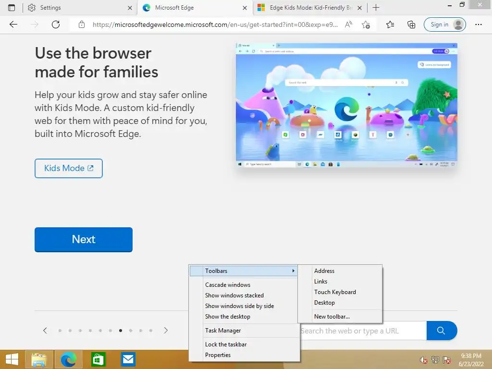
Task: Open Task Manager from context menu
Action: tap(244, 331)
